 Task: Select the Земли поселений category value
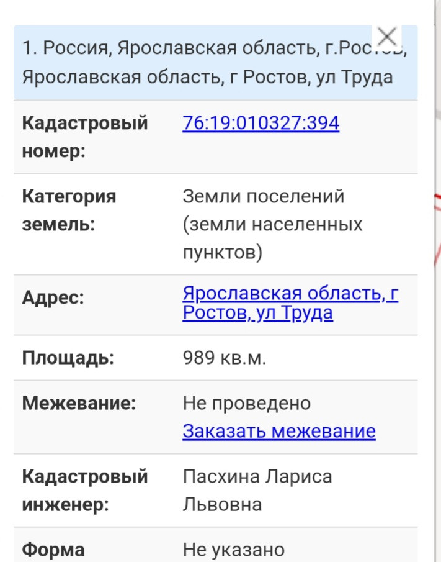tap(263, 197)
